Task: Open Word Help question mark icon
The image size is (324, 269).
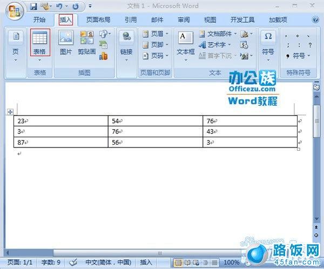Action: (315, 19)
